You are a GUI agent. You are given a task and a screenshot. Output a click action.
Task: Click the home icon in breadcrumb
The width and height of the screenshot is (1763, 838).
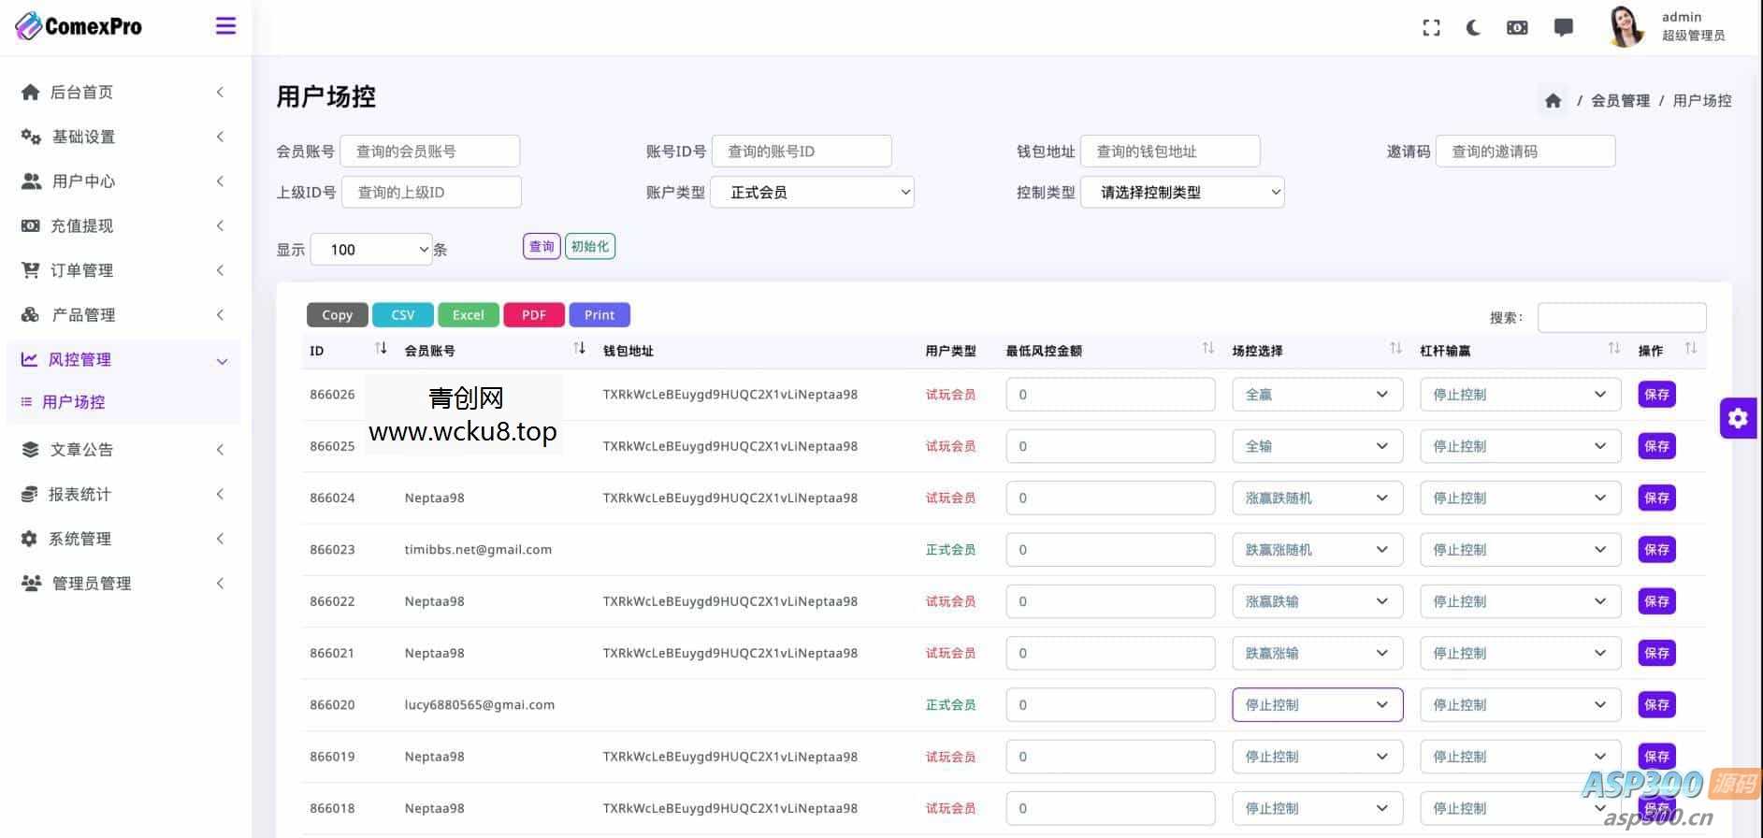(1553, 100)
